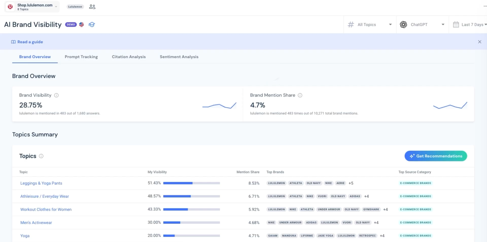Open the Men's Activewear topic

[36, 223]
